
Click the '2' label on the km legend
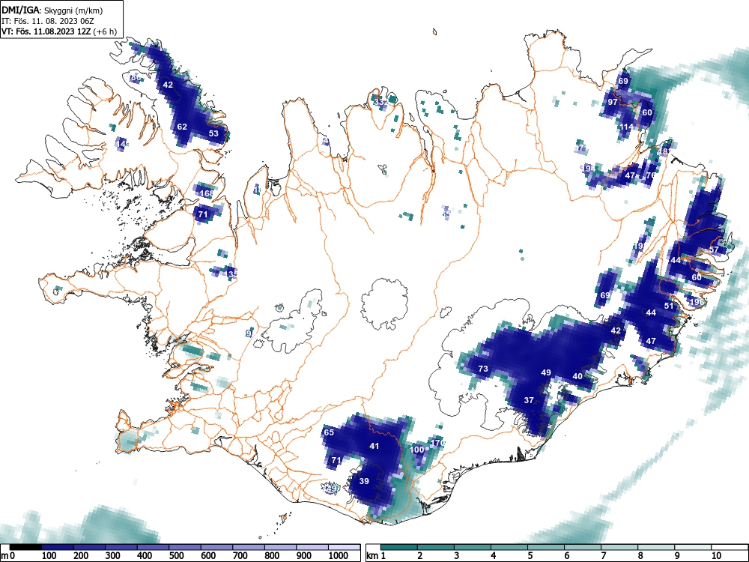419,556
